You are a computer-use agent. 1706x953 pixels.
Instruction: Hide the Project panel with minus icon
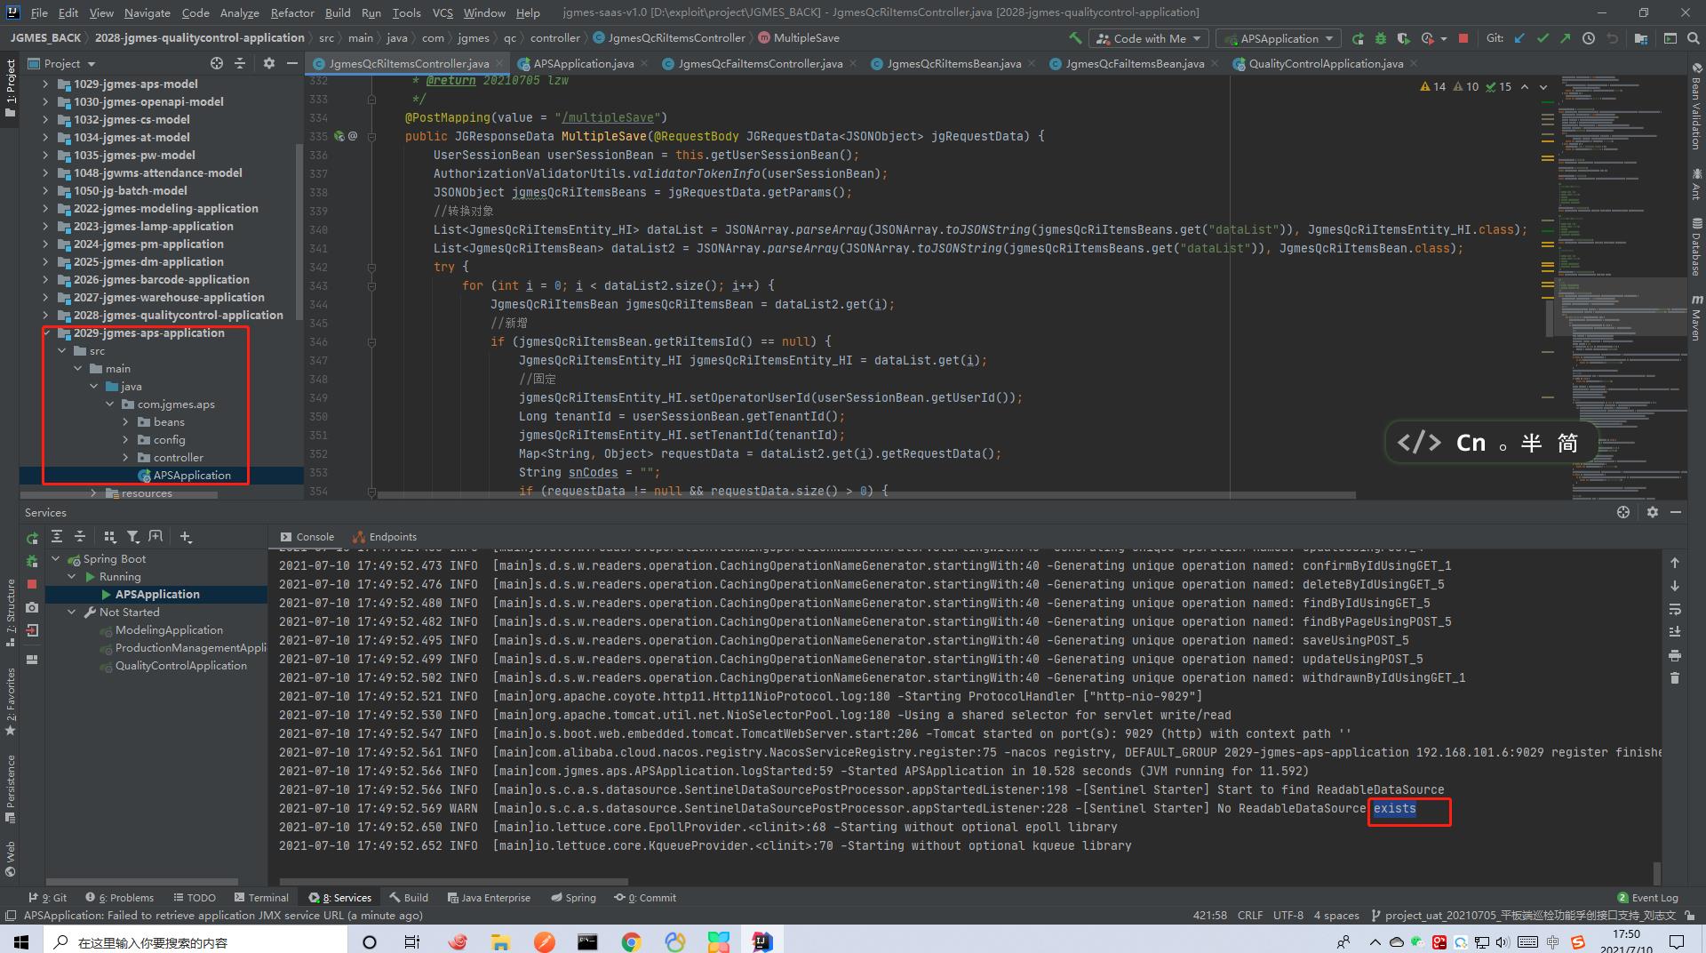[291, 63]
